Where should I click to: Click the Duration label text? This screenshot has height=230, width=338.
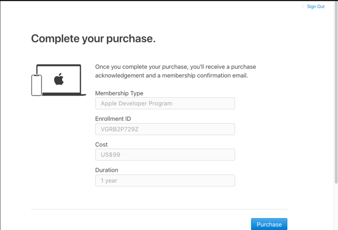pos(106,170)
